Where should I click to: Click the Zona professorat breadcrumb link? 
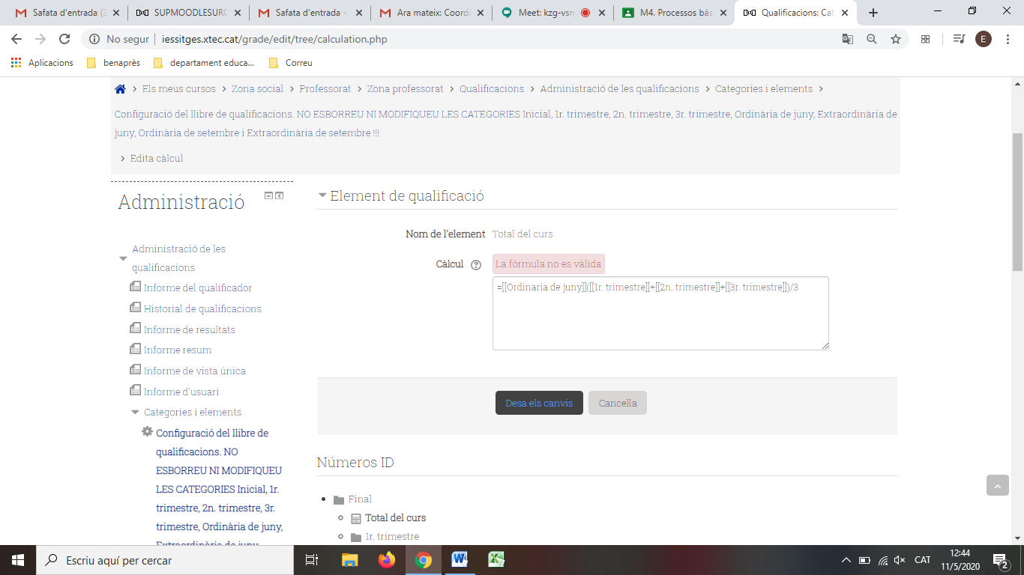pyautogui.click(x=405, y=88)
